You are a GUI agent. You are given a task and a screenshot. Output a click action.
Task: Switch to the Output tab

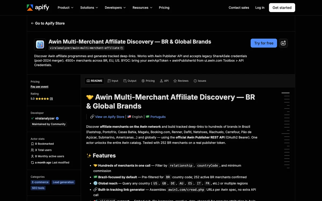click(x=130, y=81)
